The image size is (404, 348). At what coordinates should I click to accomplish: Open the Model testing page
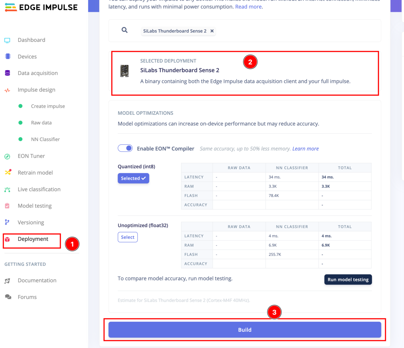coord(34,206)
